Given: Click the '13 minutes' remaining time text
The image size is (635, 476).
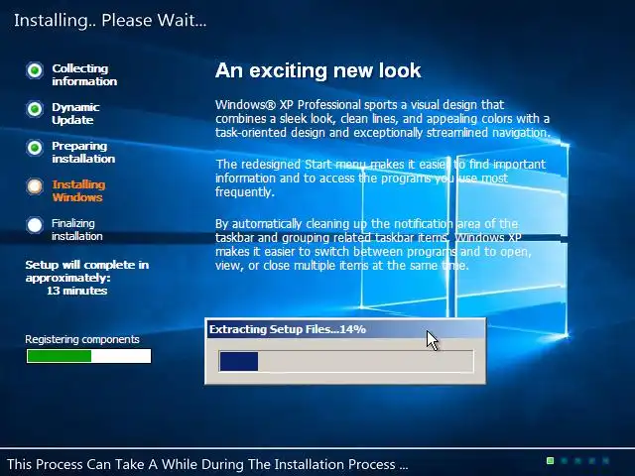Looking at the screenshot, I should tap(77, 291).
